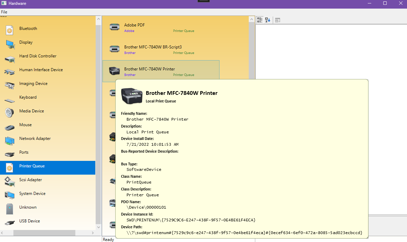This screenshot has width=407, height=242.
Task: Select the Unknown device icon
Action: [x=10, y=209]
